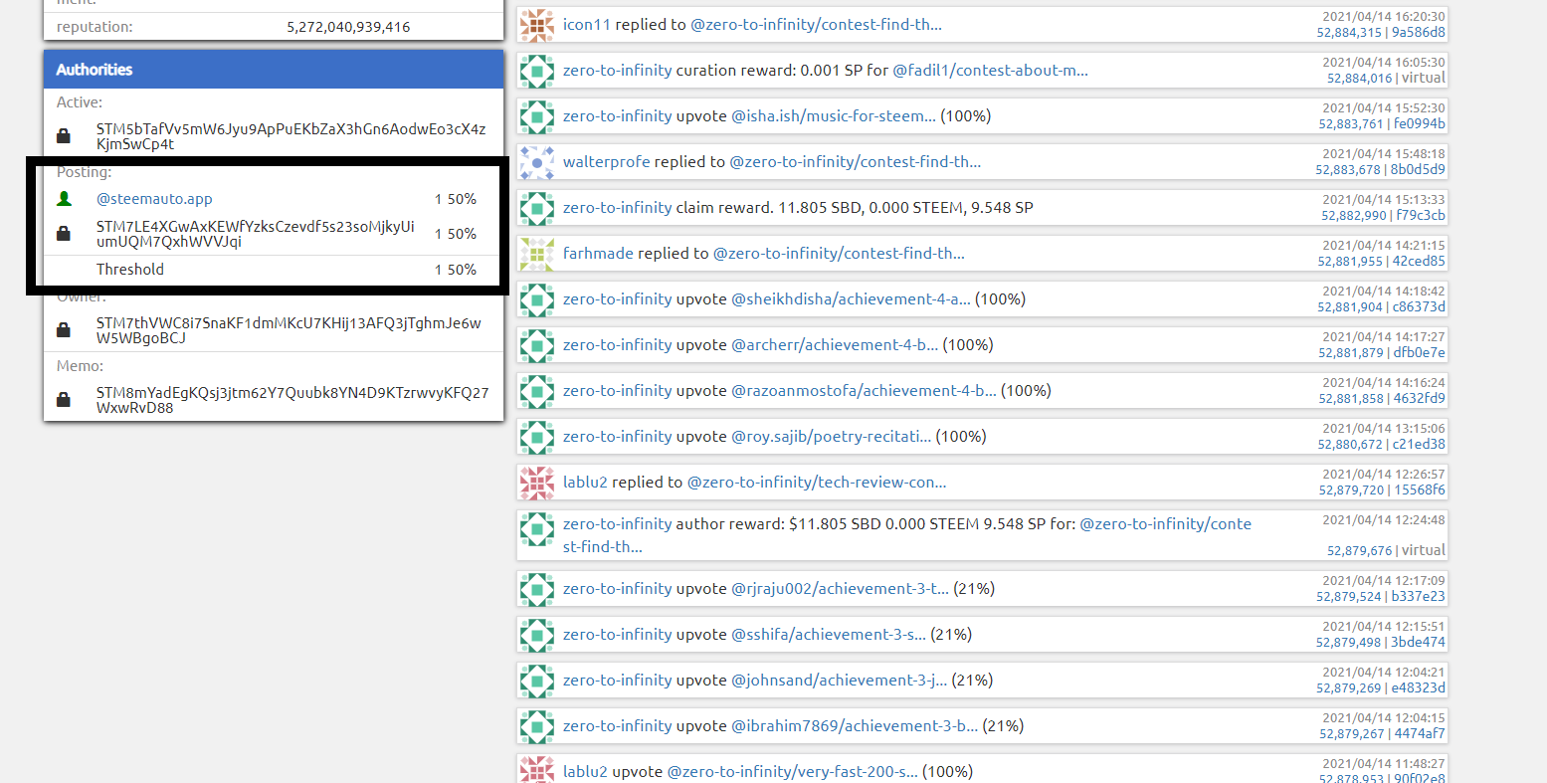Click the icon11 avatar icon

[537, 25]
